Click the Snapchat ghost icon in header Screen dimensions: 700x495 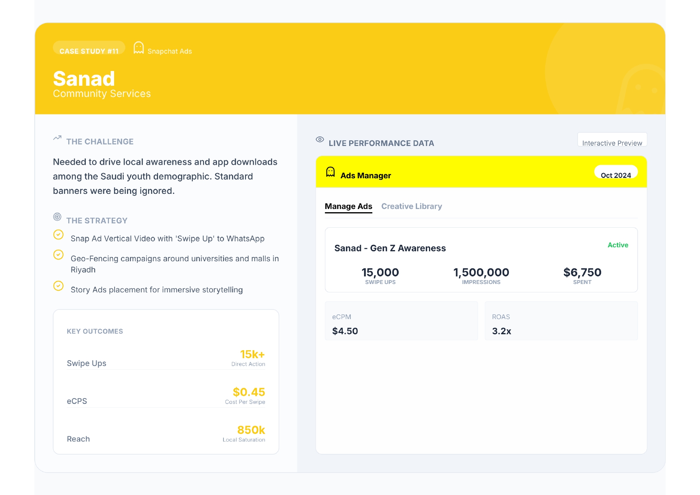pyautogui.click(x=138, y=47)
